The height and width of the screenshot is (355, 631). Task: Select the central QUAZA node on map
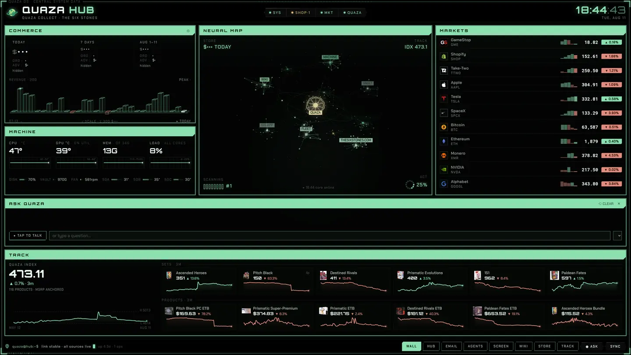click(315, 106)
